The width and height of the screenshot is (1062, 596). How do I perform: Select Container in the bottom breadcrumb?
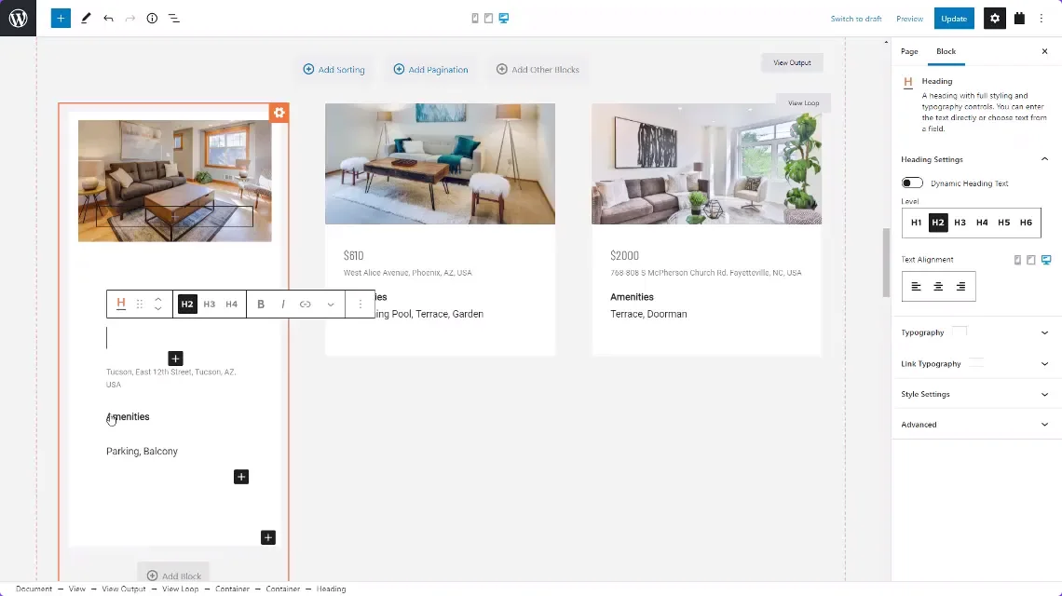point(232,589)
